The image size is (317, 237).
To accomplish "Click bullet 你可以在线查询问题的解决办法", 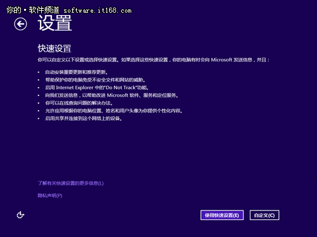I will tap(79, 103).
